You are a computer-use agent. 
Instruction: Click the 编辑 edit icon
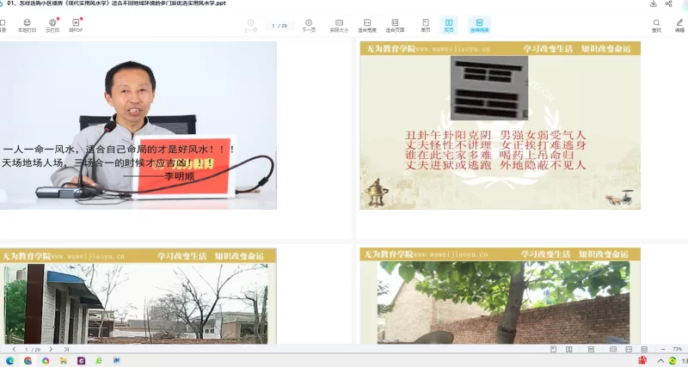pos(679,24)
